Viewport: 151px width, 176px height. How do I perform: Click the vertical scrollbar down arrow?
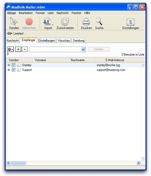[143, 158]
